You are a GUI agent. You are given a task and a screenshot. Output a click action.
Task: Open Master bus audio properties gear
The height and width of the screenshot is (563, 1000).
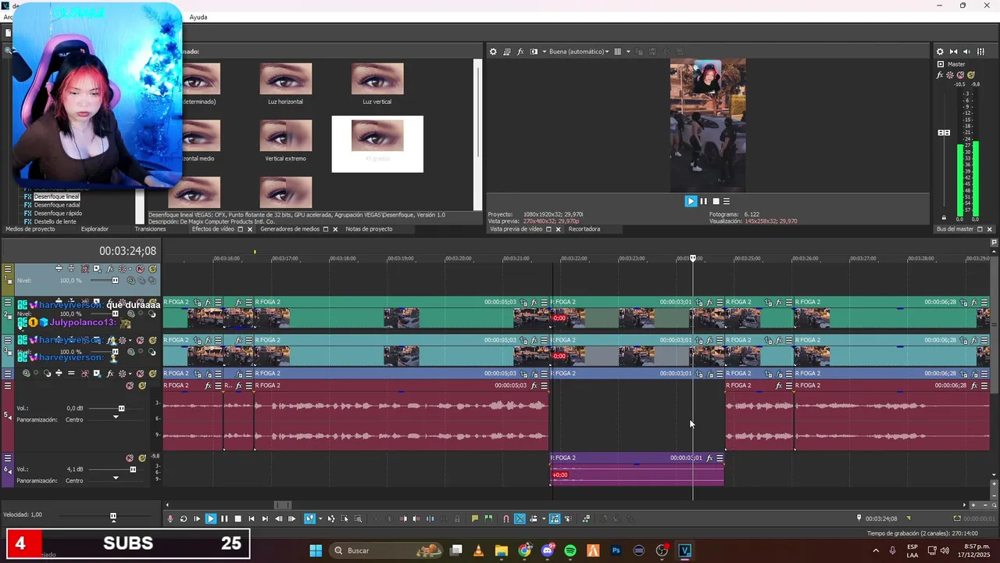[x=940, y=52]
